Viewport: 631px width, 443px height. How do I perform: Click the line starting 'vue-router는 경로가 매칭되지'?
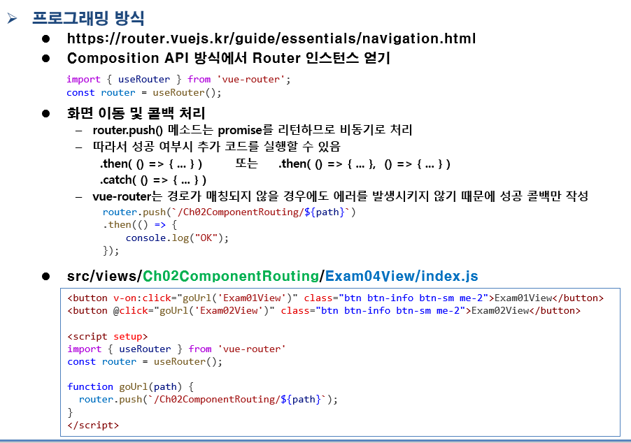click(x=341, y=196)
